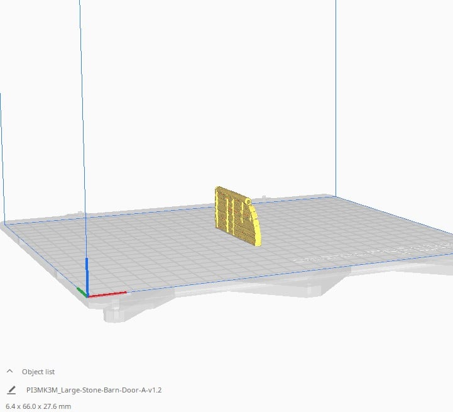Screen dimensions: 453x412
Task: Click the 6.4 x 66.0 x 27.6 mm dimensions text
Action: coord(38,406)
